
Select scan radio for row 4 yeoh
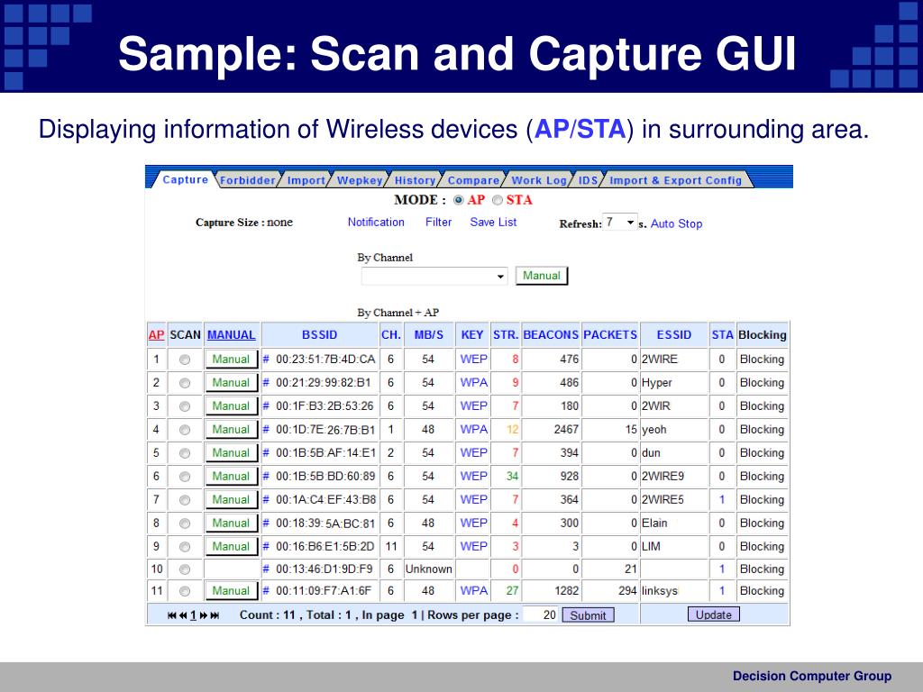coord(185,430)
